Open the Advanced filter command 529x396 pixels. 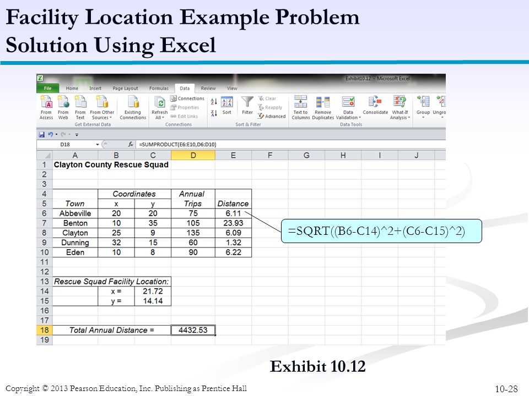(x=272, y=116)
